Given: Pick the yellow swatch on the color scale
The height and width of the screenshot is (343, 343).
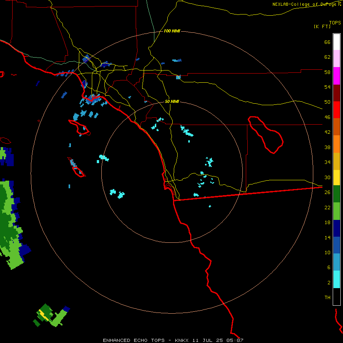Looking at the screenshot, I should coord(337,178).
